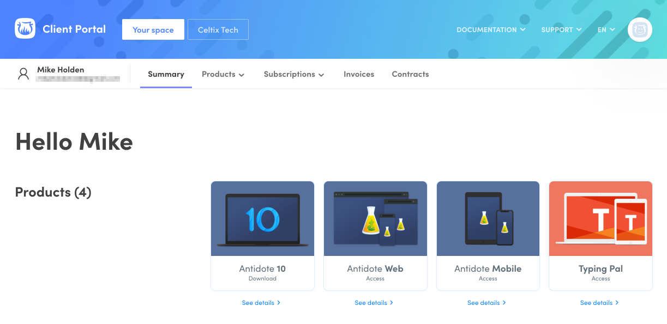The image size is (667, 324).
Task: See details for Typing Pal
Action: [599, 303]
